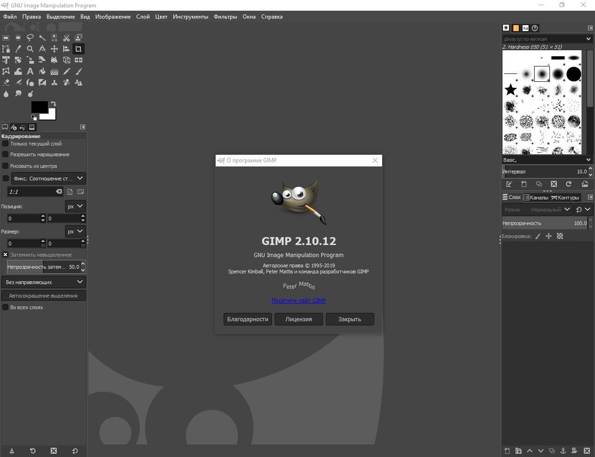Delete the selected brush
595x457 pixels.
point(554,184)
